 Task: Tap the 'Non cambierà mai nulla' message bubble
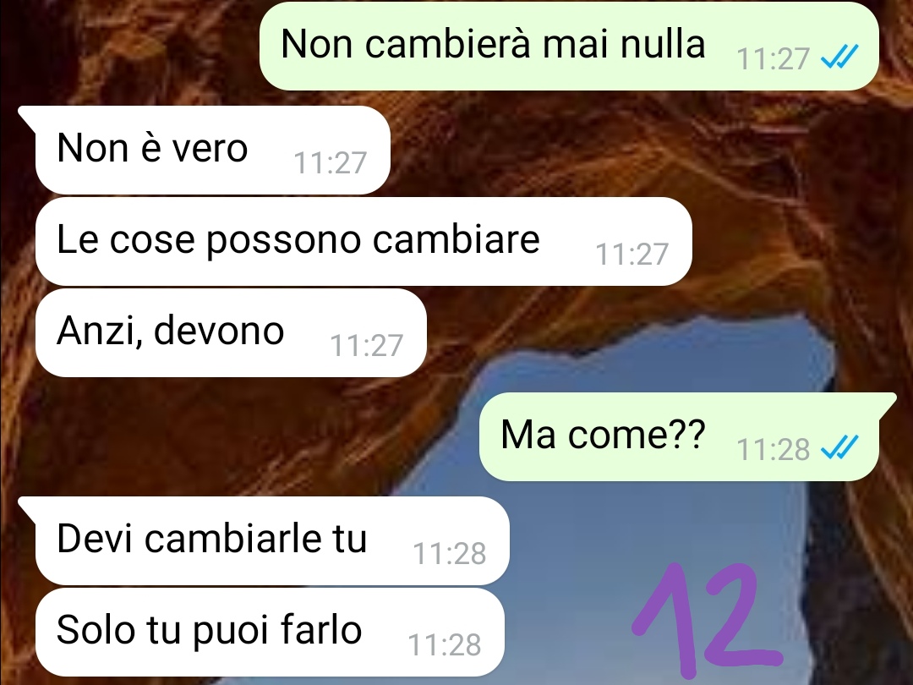569,46
